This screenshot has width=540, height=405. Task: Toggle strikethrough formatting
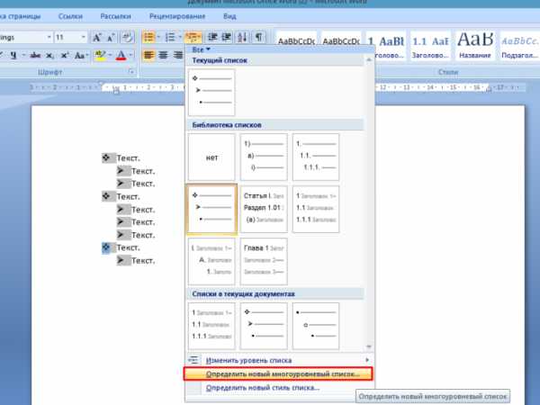[35, 55]
